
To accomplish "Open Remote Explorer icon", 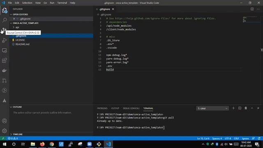I will click(5, 50).
